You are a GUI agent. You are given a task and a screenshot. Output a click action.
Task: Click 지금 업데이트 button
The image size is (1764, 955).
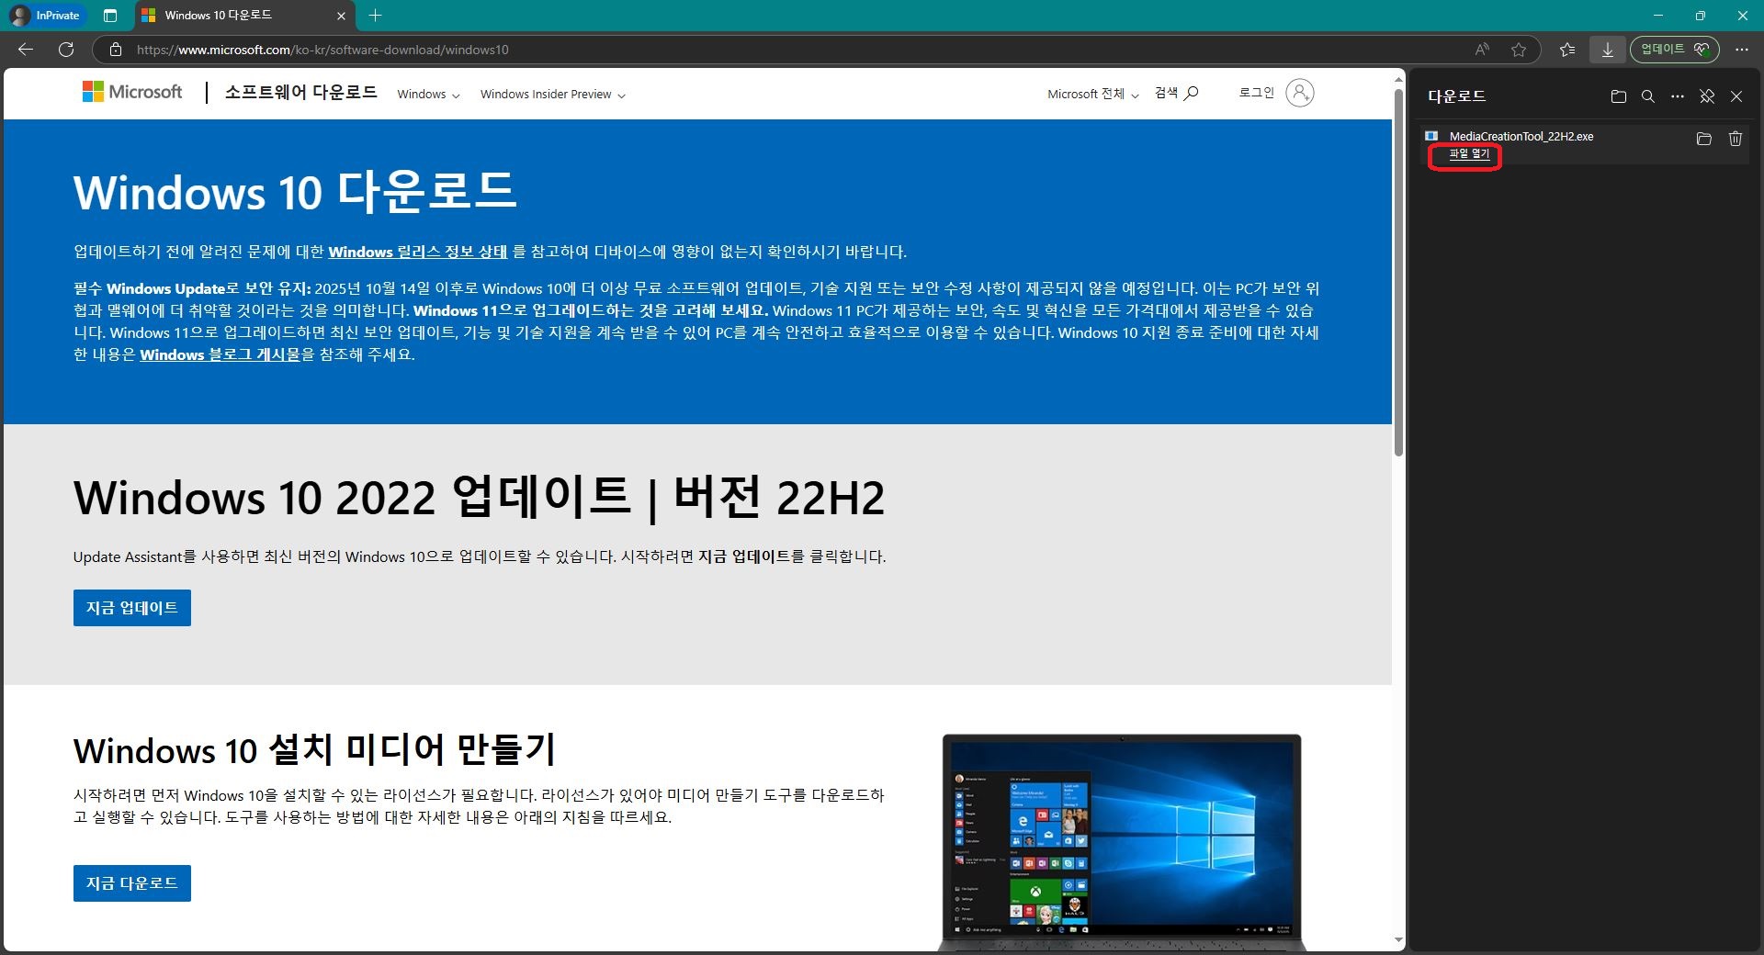[132, 608]
